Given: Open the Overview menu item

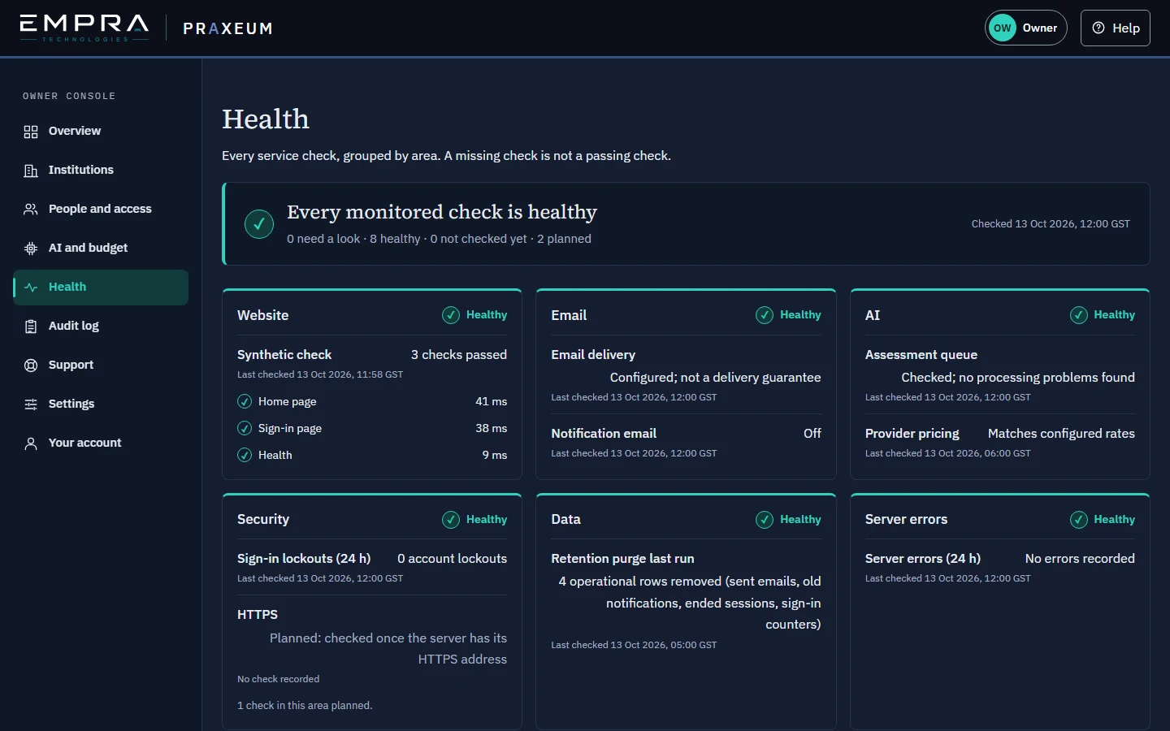Looking at the screenshot, I should [101, 132].
